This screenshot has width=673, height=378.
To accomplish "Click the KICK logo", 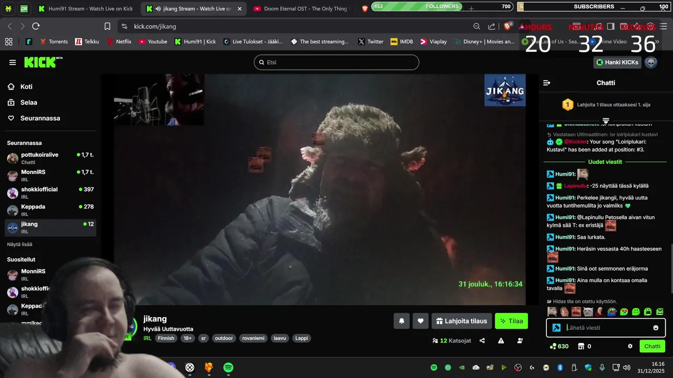I will pos(43,62).
